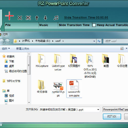Image resolution: width=128 pixels, height=128 pixels.
Task: Click the search uzzf field
Action: pos(116,41)
